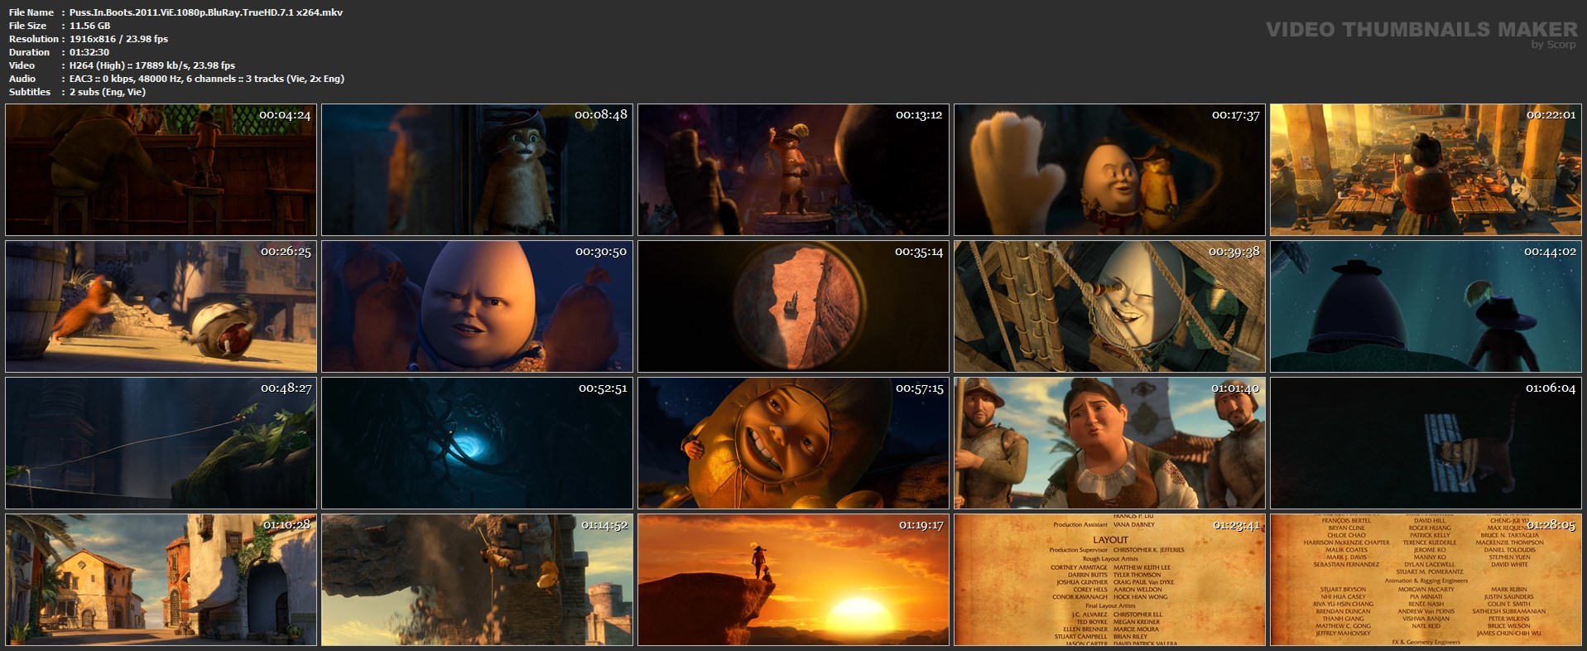The width and height of the screenshot is (1587, 651).
Task: Click the thumbnail at 00:44:02
Action: [x=1426, y=306]
